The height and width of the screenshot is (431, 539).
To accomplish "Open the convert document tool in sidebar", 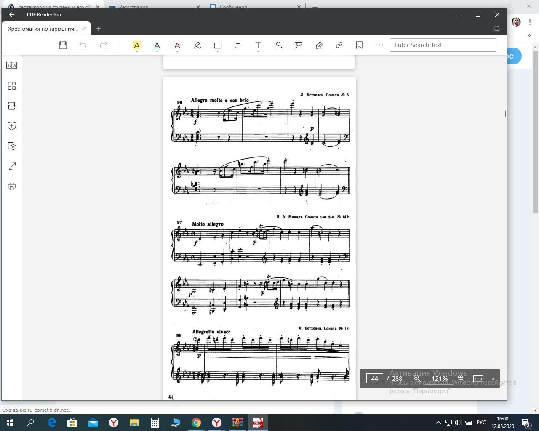I will pyautogui.click(x=12, y=106).
